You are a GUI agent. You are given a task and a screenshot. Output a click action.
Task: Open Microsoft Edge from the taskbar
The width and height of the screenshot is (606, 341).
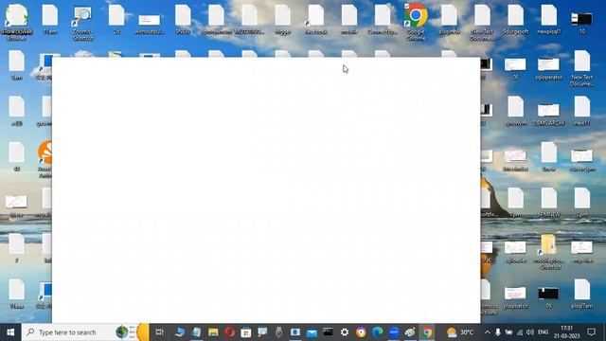[x=377, y=332]
